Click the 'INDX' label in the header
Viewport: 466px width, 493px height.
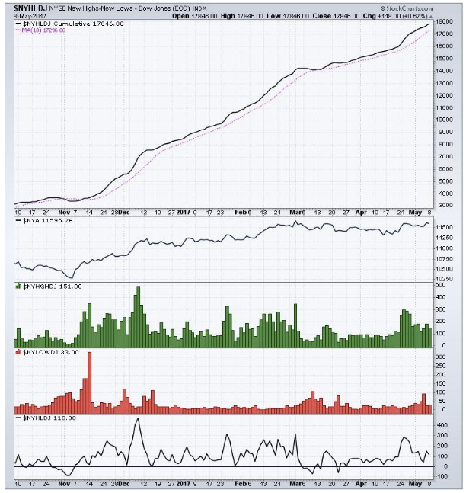click(199, 9)
